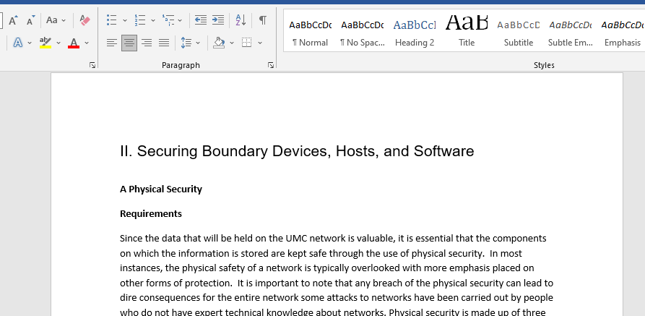Sort text alphabetically A to Z

tap(241, 20)
